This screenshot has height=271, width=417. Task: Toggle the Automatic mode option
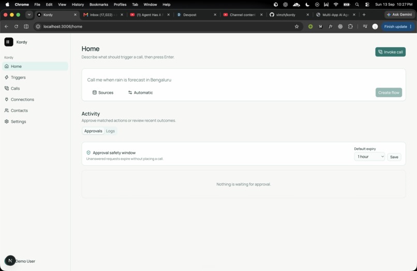(x=140, y=92)
